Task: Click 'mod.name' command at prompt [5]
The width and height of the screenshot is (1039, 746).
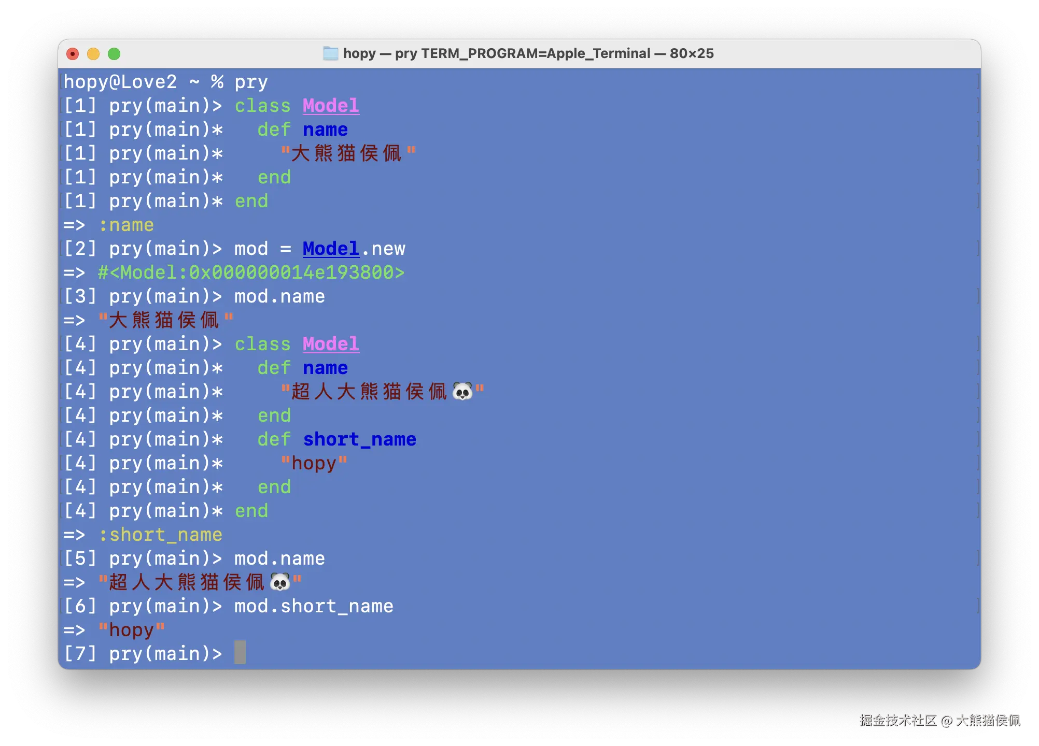Action: tap(279, 558)
